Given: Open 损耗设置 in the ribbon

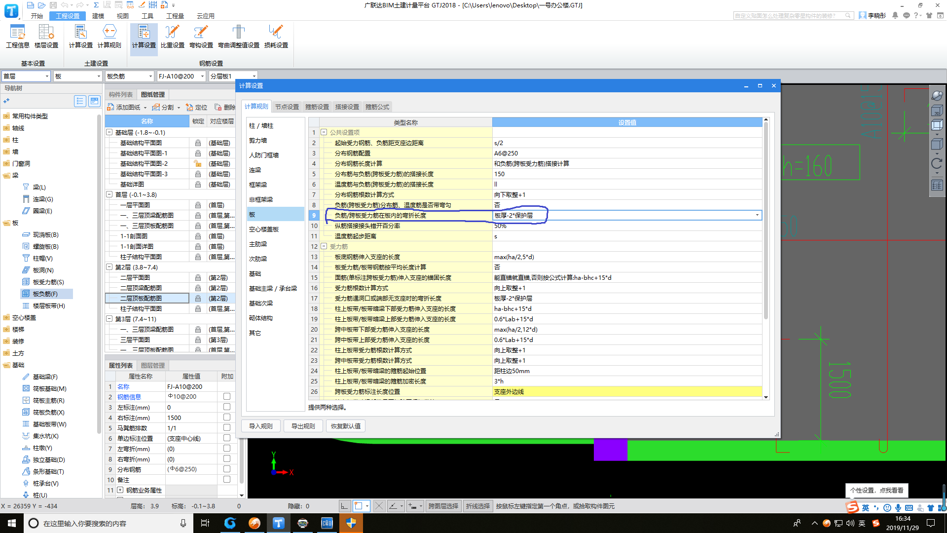Looking at the screenshot, I should click(x=276, y=37).
